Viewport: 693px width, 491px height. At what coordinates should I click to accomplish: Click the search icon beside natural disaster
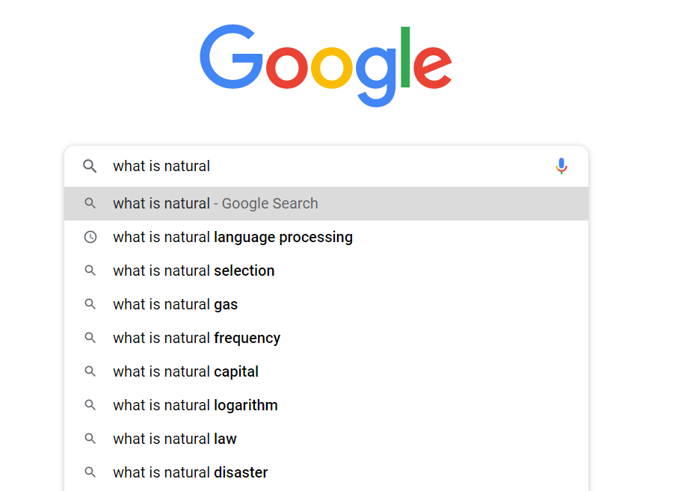[90, 472]
